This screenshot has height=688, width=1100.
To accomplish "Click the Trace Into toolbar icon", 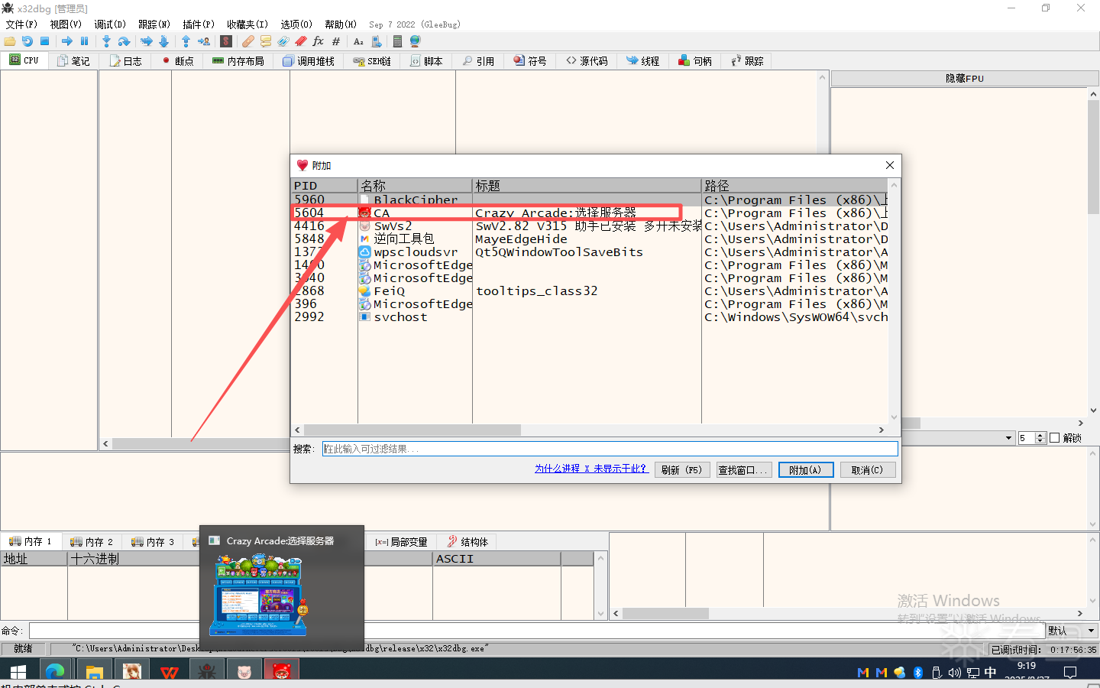I will [146, 41].
